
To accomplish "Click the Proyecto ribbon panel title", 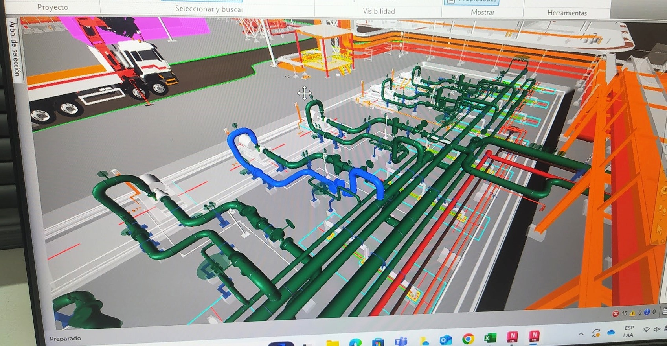I will pos(53,7).
